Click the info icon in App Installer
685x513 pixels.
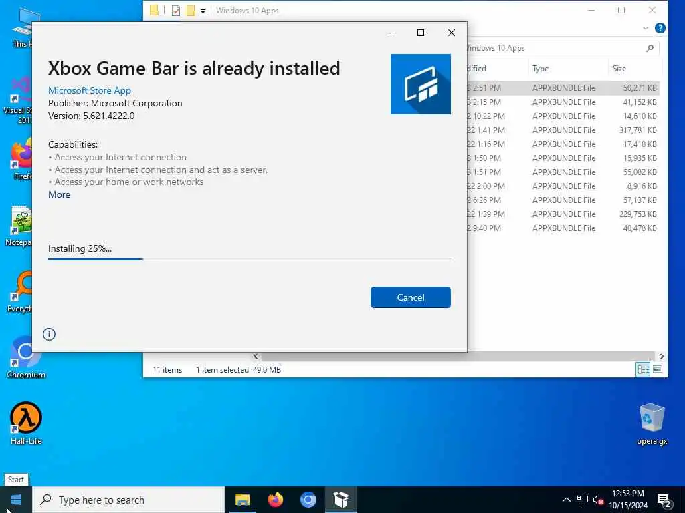point(49,334)
